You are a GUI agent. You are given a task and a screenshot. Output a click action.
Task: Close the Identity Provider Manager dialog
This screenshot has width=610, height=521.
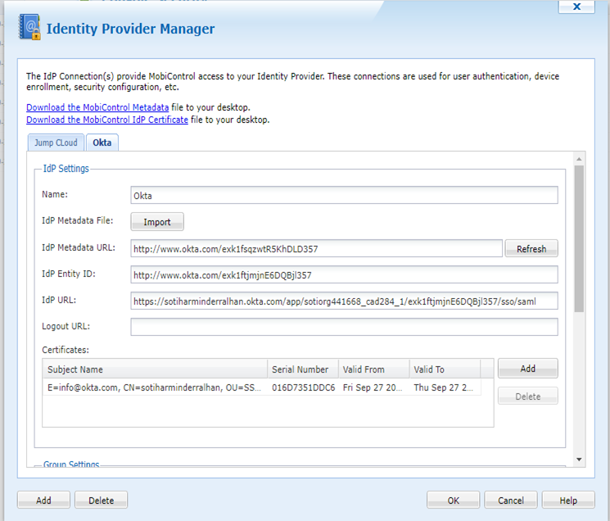pos(576,7)
